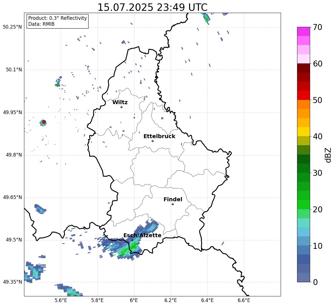This screenshot has height=306, width=335.
Task: Click the yellow swatch above 40
Action: (x=303, y=132)
